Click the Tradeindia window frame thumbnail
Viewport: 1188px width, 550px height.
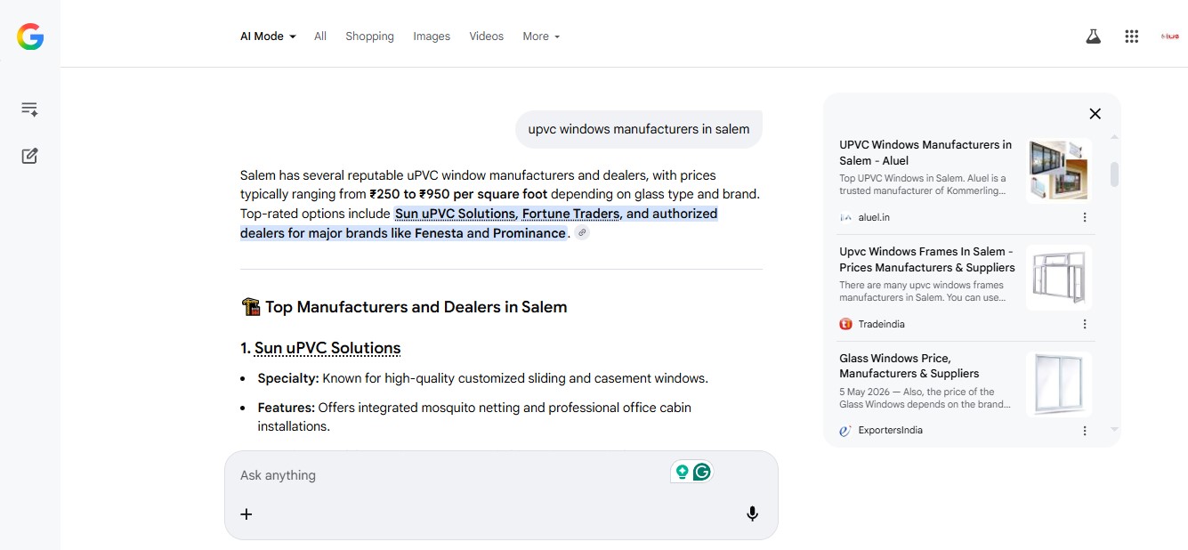[x=1059, y=278]
